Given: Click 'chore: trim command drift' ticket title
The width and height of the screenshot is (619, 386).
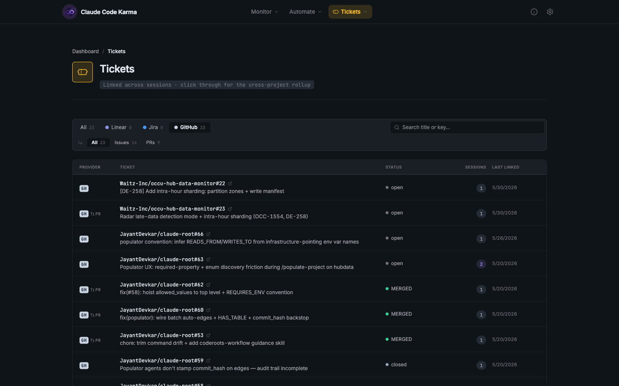Looking at the screenshot, I should point(202,343).
